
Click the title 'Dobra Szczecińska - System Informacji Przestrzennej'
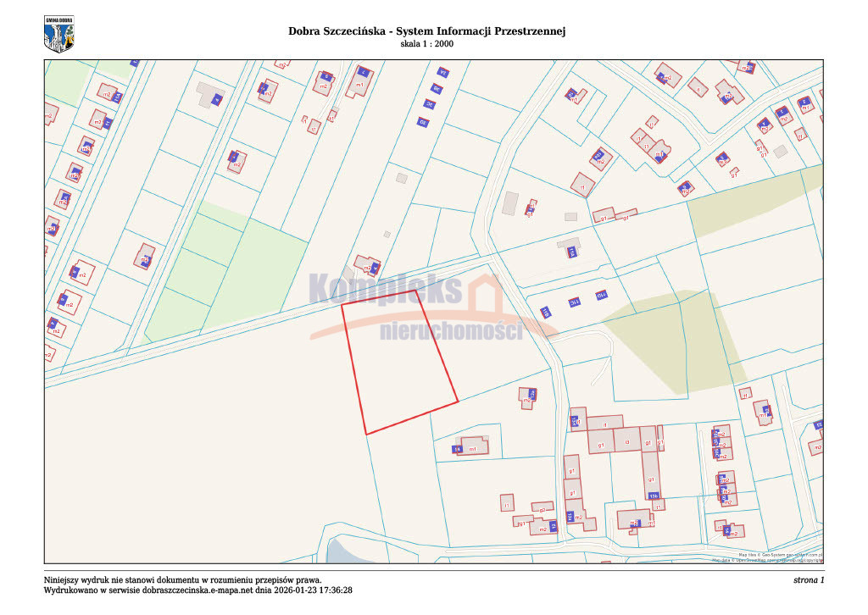click(427, 31)
